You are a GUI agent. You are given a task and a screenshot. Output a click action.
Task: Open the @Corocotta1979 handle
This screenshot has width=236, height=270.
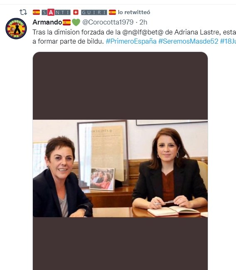point(108,22)
